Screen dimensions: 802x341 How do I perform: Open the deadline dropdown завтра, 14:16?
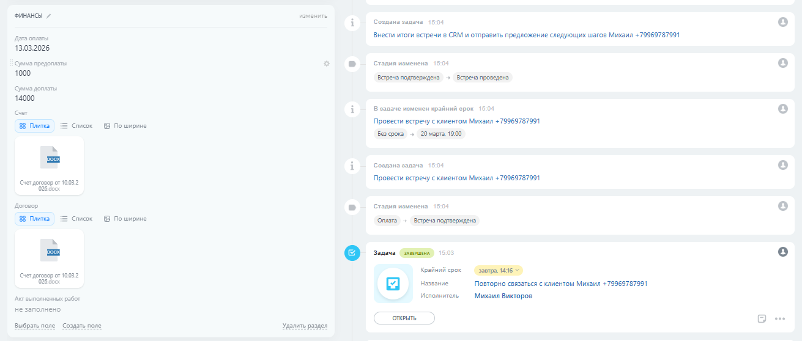click(498, 270)
